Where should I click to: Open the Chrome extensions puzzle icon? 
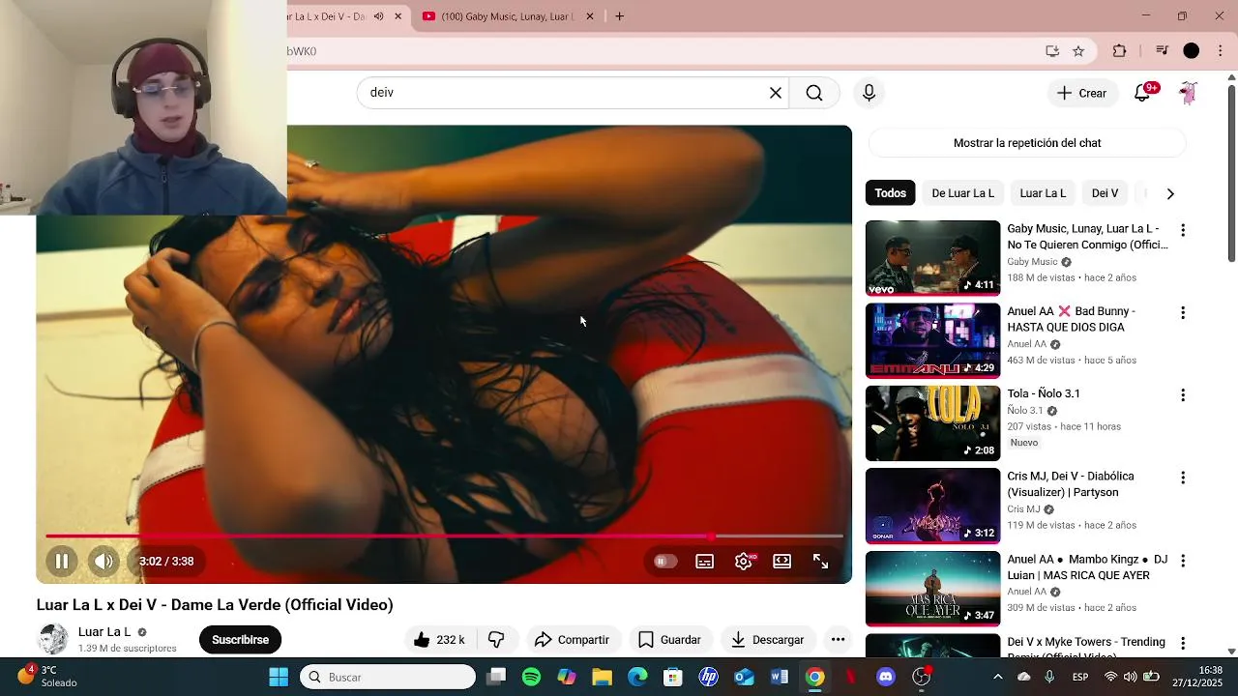pyautogui.click(x=1120, y=51)
